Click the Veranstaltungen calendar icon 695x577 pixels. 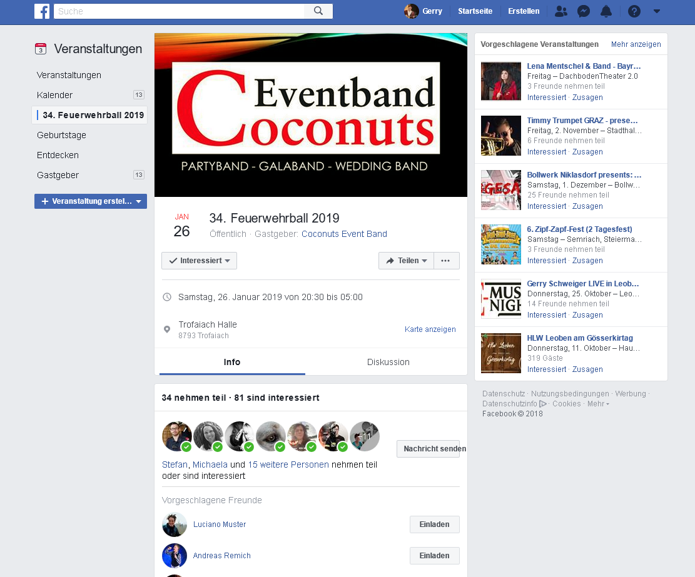(41, 49)
